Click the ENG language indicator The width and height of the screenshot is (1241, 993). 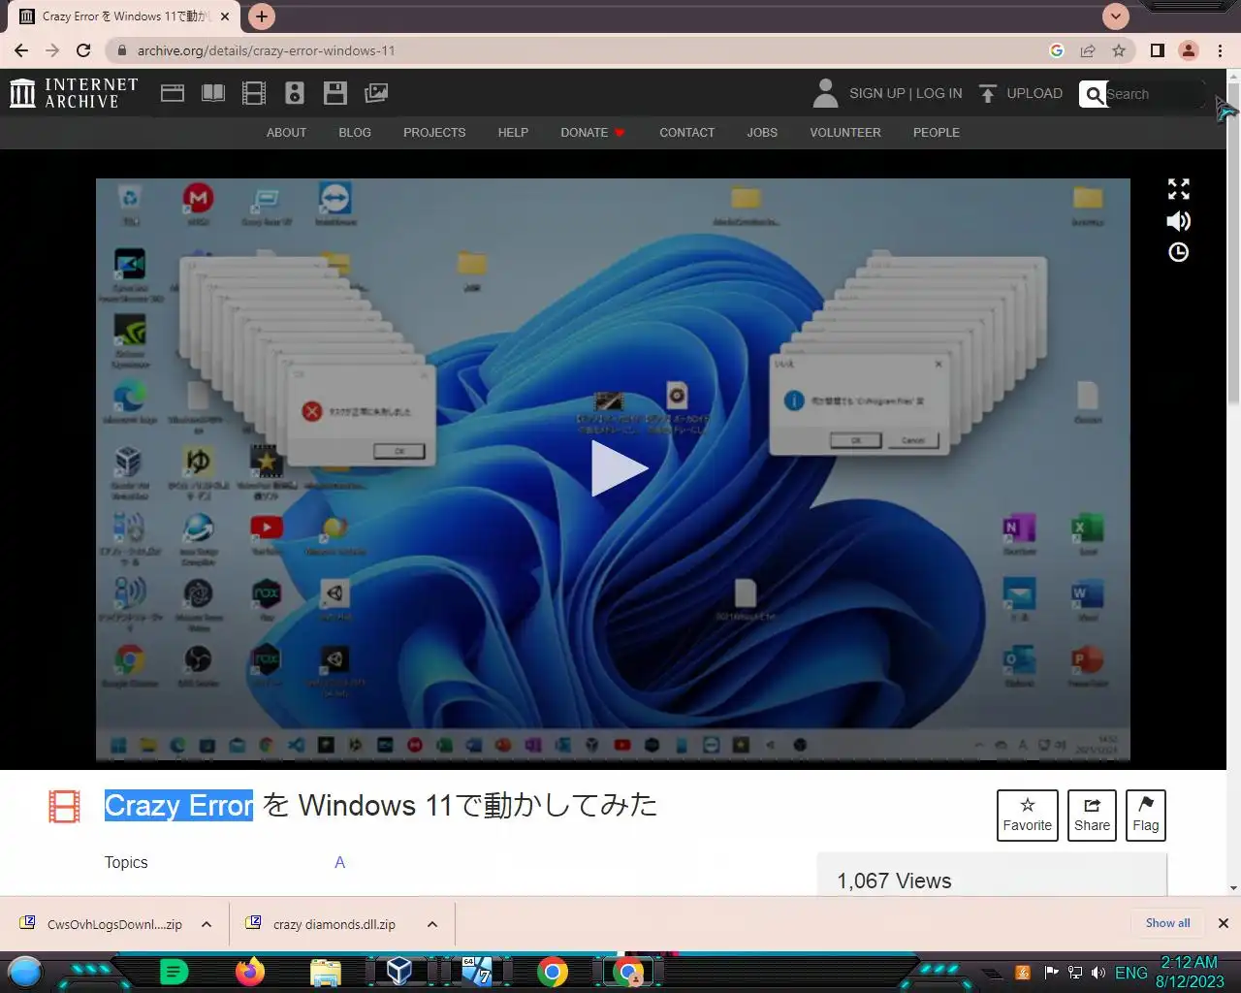[1130, 973]
